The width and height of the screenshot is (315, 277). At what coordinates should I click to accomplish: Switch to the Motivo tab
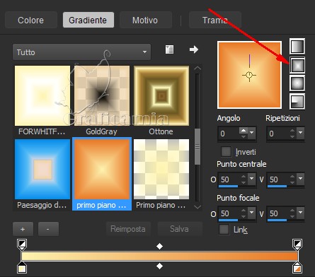145,20
